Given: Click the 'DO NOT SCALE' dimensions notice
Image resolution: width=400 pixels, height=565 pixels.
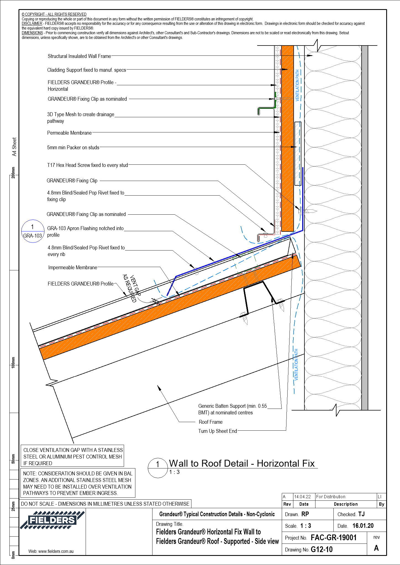Looking at the screenshot, I should pos(105,504).
